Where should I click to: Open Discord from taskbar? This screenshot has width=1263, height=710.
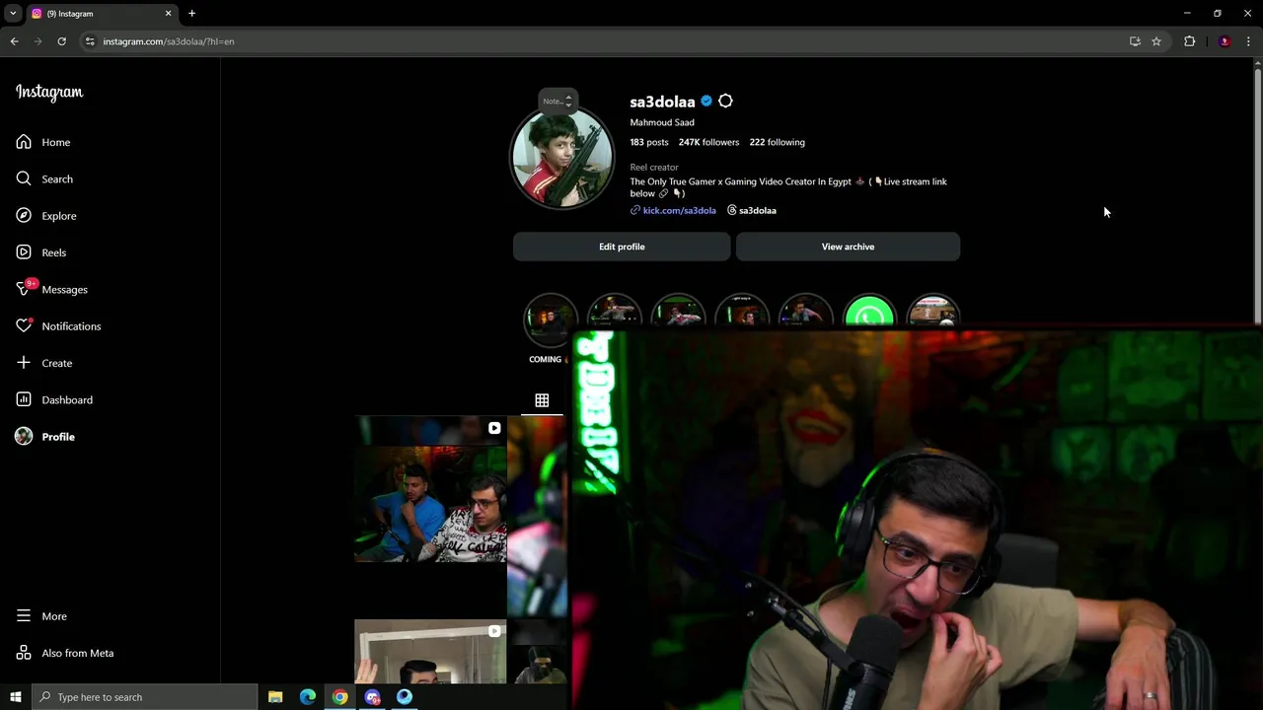pos(372,697)
